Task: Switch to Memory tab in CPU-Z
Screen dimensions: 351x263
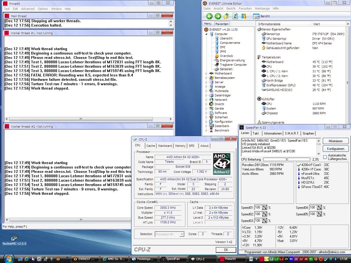Action: (x=180, y=146)
